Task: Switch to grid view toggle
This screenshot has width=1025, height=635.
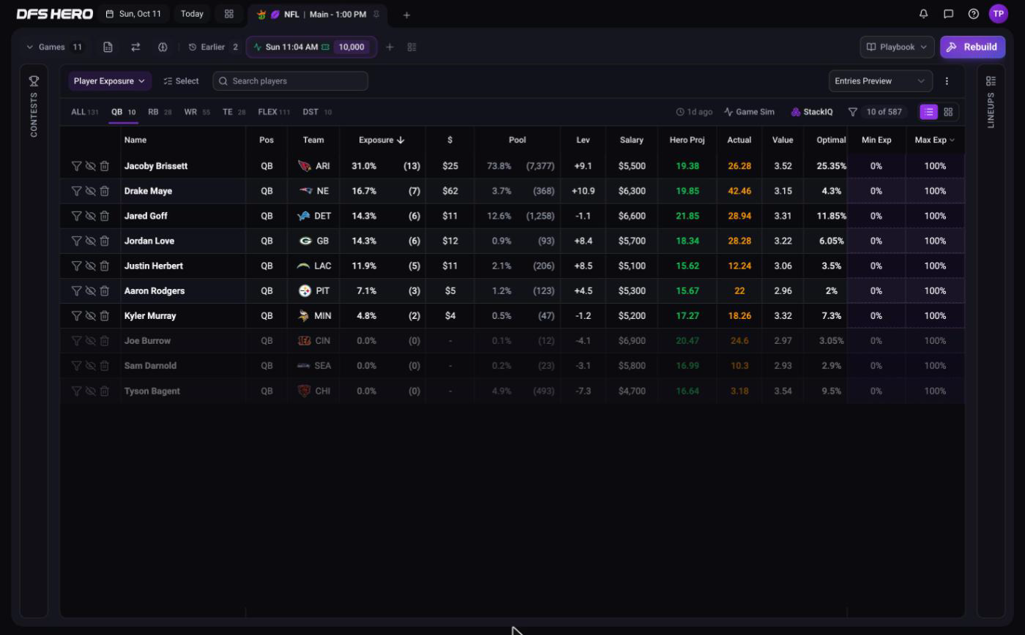Action: [x=948, y=112]
